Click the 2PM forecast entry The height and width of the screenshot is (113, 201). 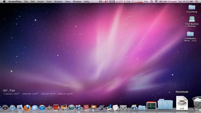pyautogui.click(x=65, y=94)
